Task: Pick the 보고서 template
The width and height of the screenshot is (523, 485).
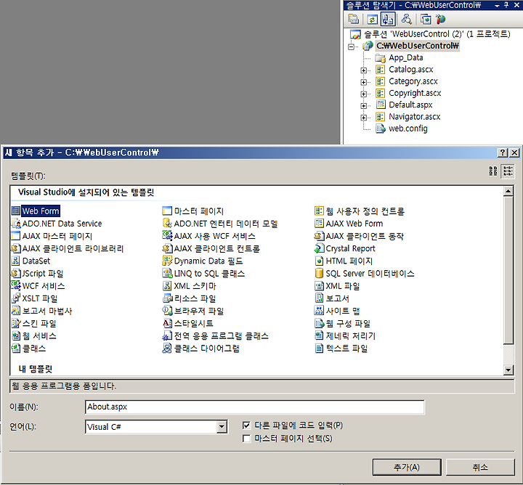Action: point(332,298)
